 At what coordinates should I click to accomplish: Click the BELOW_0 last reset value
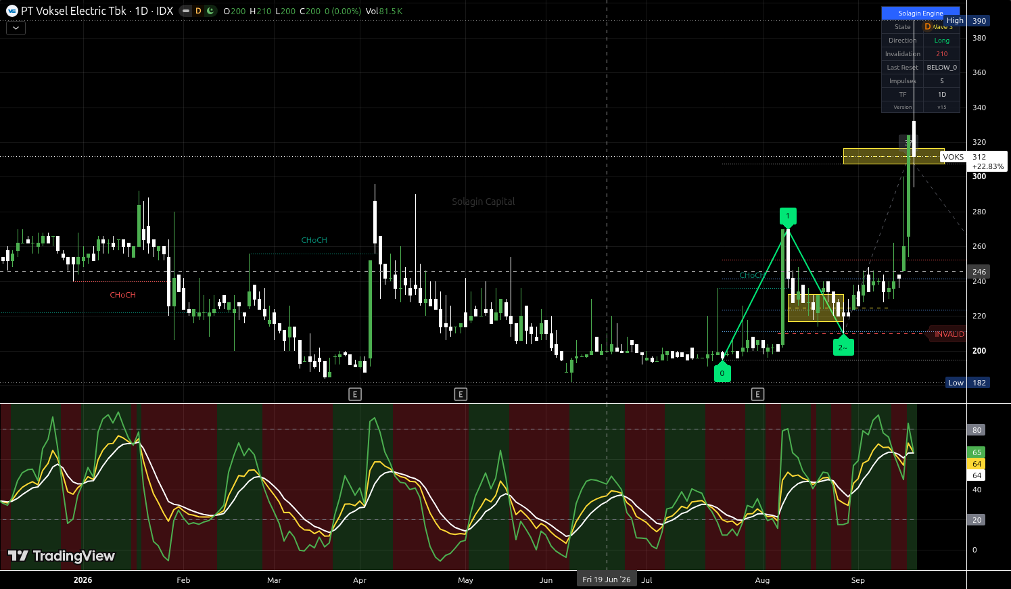[x=941, y=68]
